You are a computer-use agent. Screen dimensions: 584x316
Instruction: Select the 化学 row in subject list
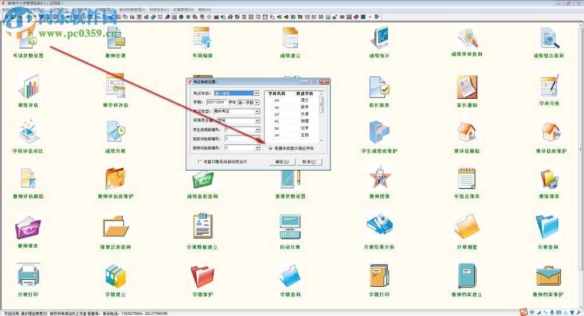(x=291, y=128)
